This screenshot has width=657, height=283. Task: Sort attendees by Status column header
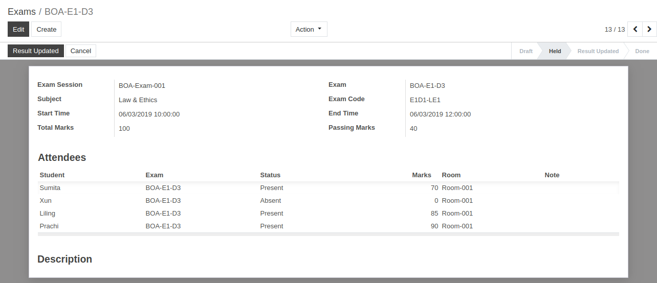270,175
